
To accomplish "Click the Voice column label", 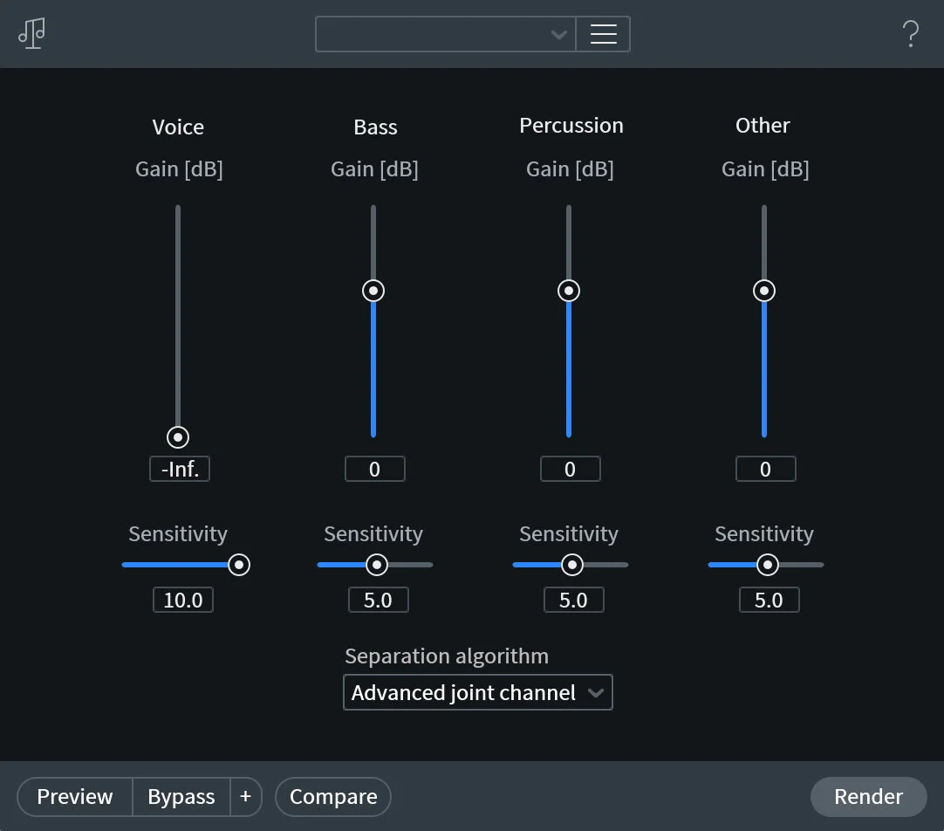I will click(x=178, y=127).
